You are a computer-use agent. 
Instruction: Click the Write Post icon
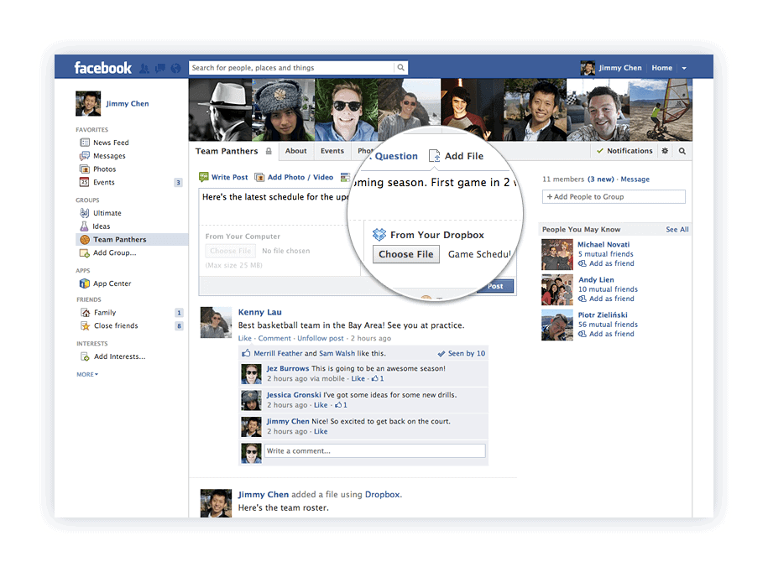click(x=202, y=176)
